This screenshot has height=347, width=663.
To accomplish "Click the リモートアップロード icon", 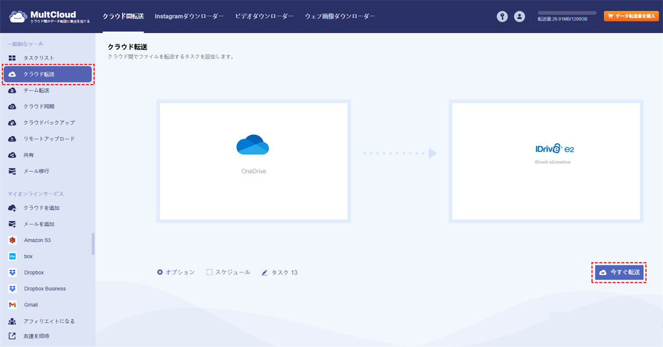I will tap(12, 139).
